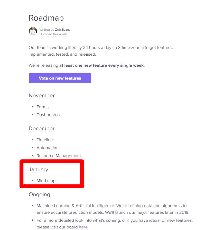
Task: Select the November heading
Action: [42, 96]
